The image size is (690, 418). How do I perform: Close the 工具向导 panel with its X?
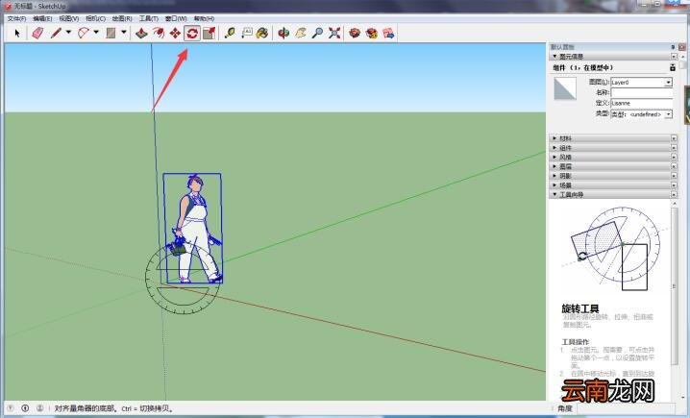coord(674,194)
